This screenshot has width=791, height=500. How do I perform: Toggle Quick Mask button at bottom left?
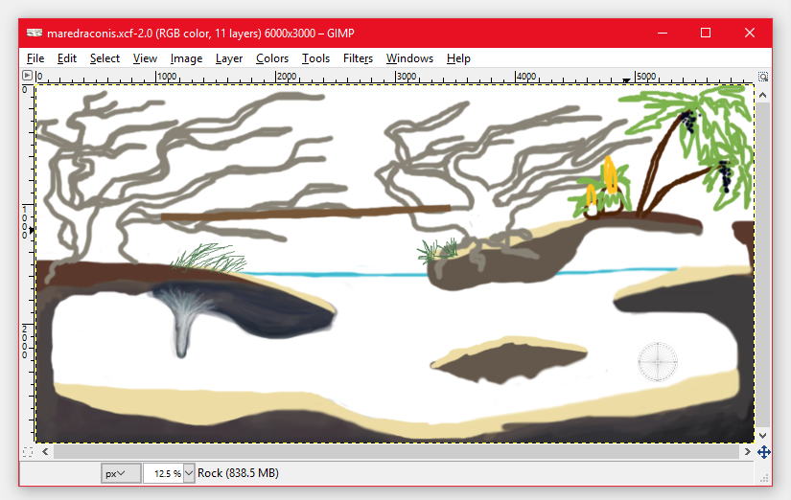(x=28, y=452)
